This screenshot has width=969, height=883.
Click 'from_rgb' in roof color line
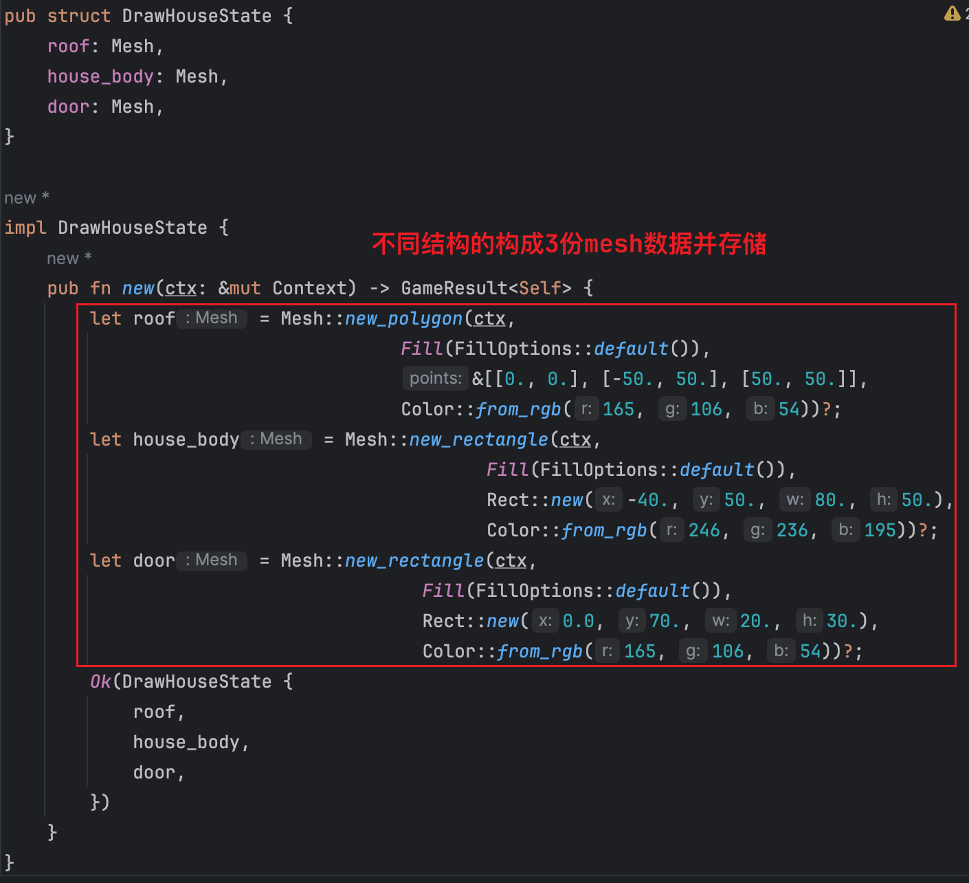(518, 409)
